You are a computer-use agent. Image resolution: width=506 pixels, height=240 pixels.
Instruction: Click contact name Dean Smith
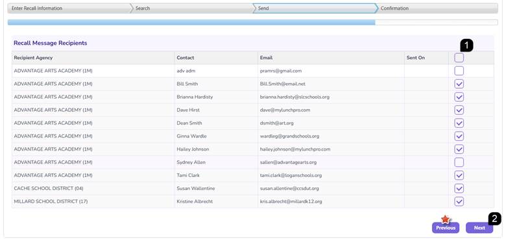point(189,123)
